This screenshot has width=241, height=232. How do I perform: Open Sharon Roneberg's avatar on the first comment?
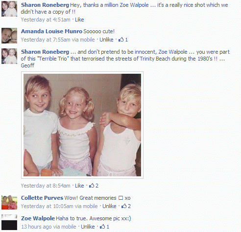pos(9,9)
